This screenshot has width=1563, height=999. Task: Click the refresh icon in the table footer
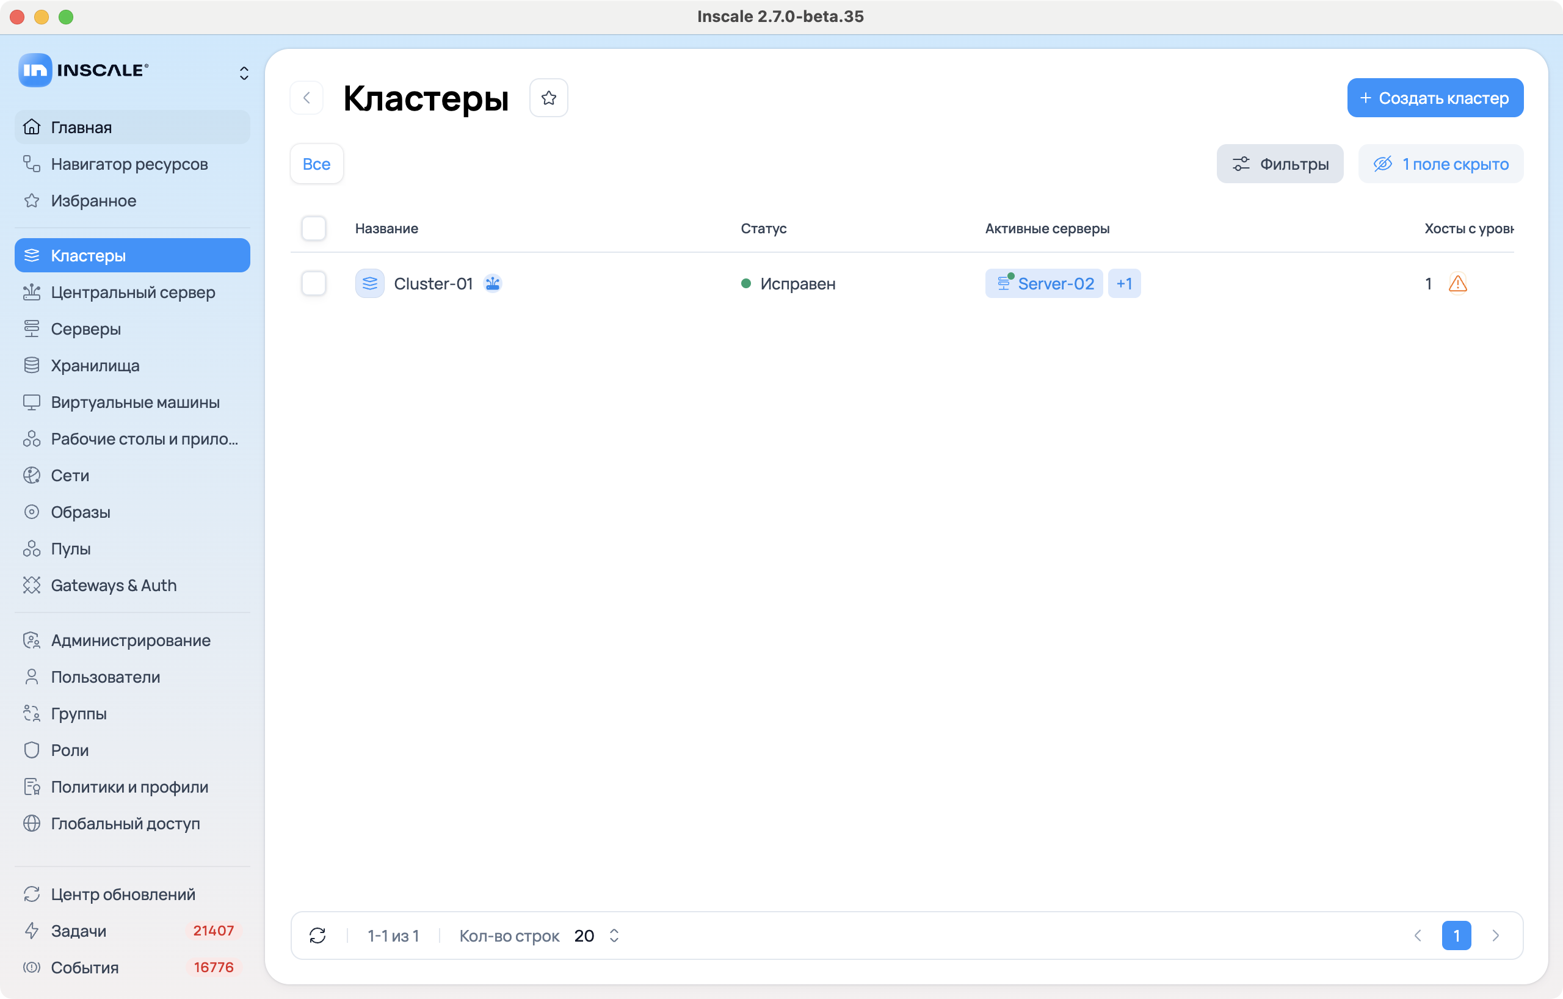317,935
